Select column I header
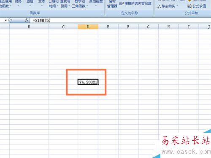Image resolution: width=211 pixels, height=158 pixels. click(189, 27)
